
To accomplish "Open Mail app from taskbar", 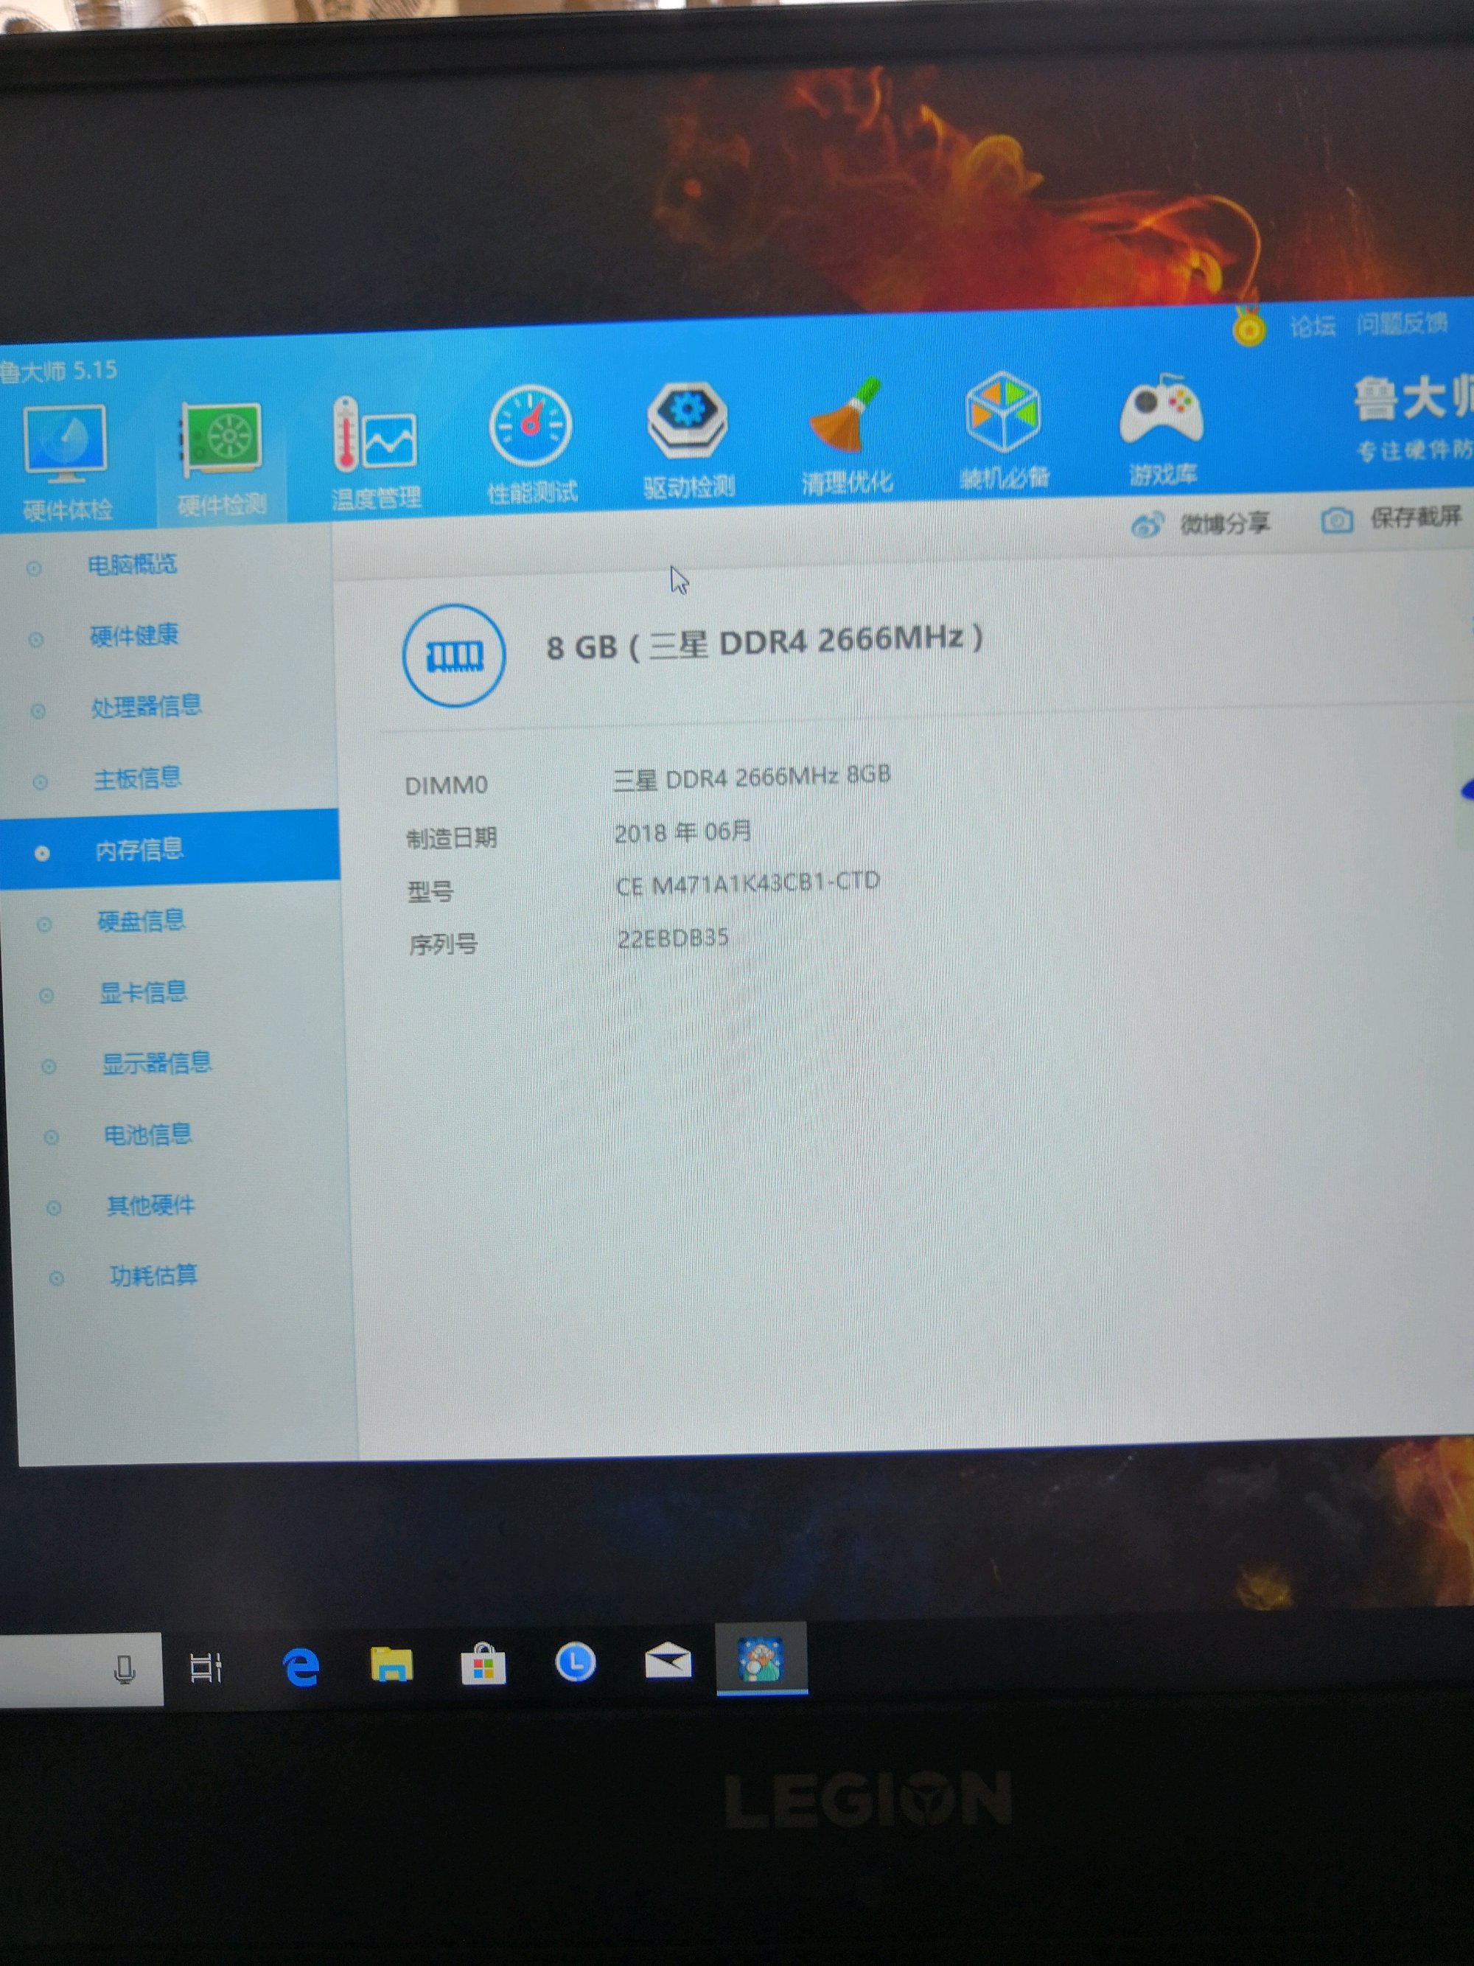I will tap(668, 1661).
